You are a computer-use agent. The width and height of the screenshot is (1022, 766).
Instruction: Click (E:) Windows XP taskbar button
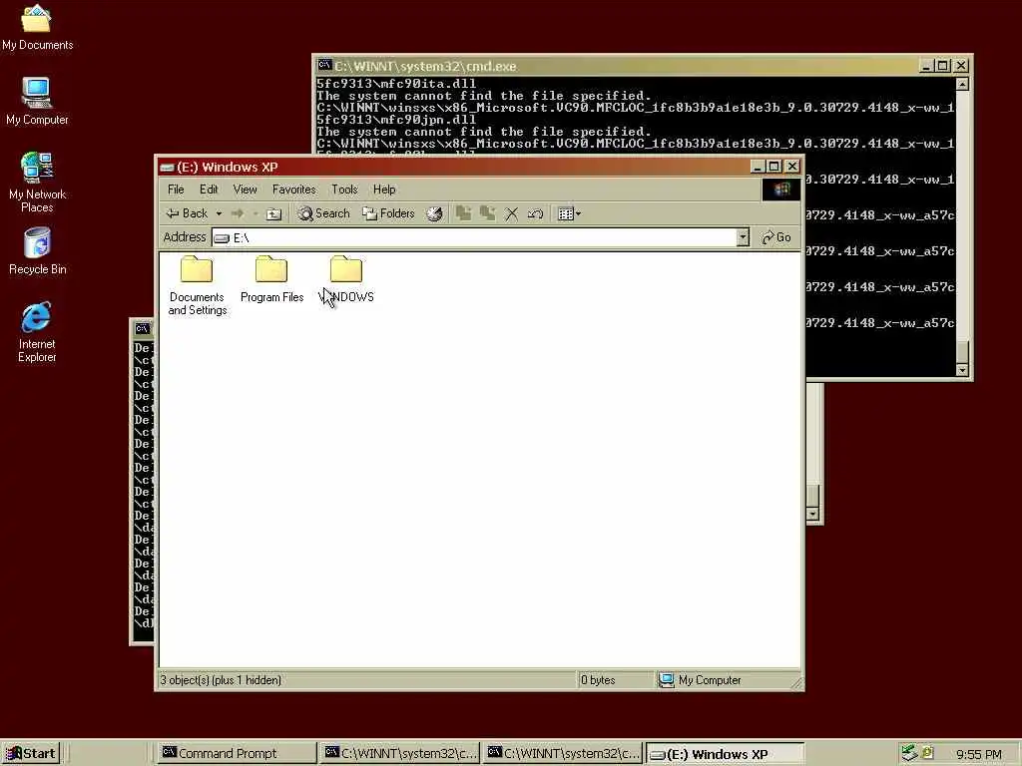tap(725, 754)
